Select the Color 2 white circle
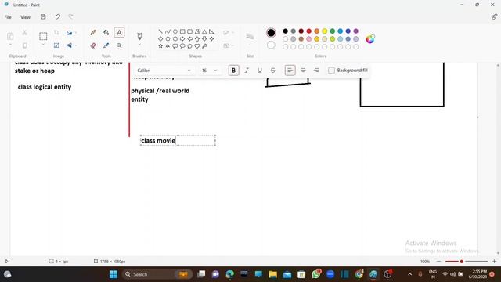This screenshot has width=501, height=282. pyautogui.click(x=271, y=45)
